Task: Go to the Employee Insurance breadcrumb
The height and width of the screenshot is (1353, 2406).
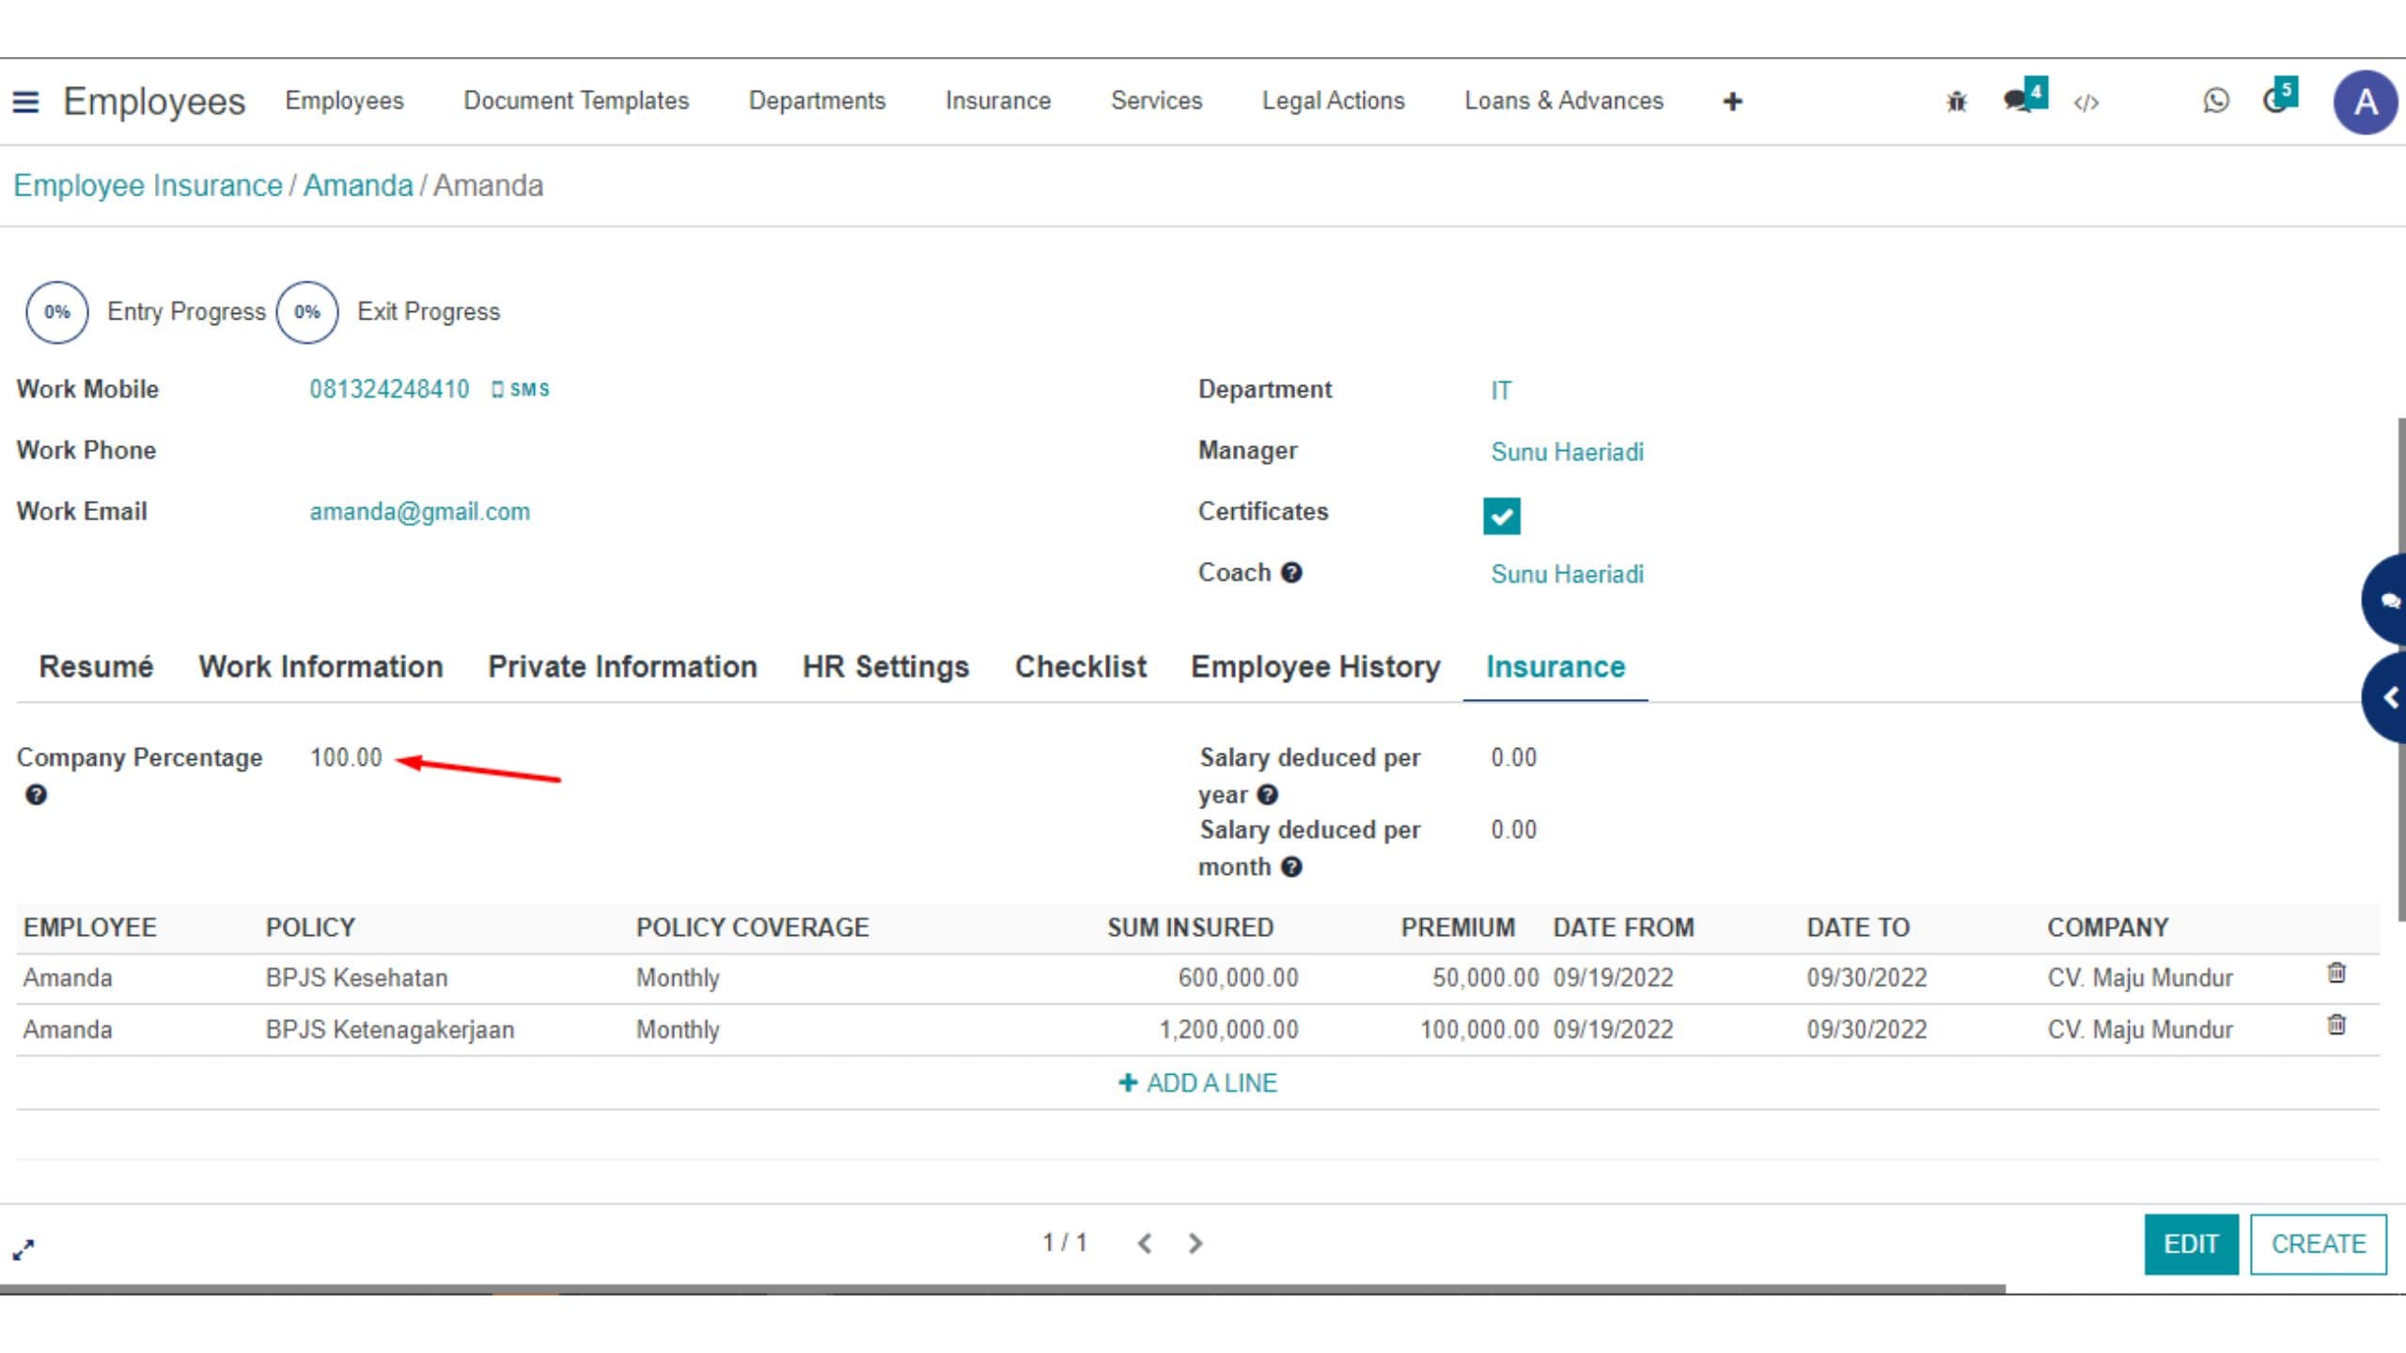Action: click(148, 185)
